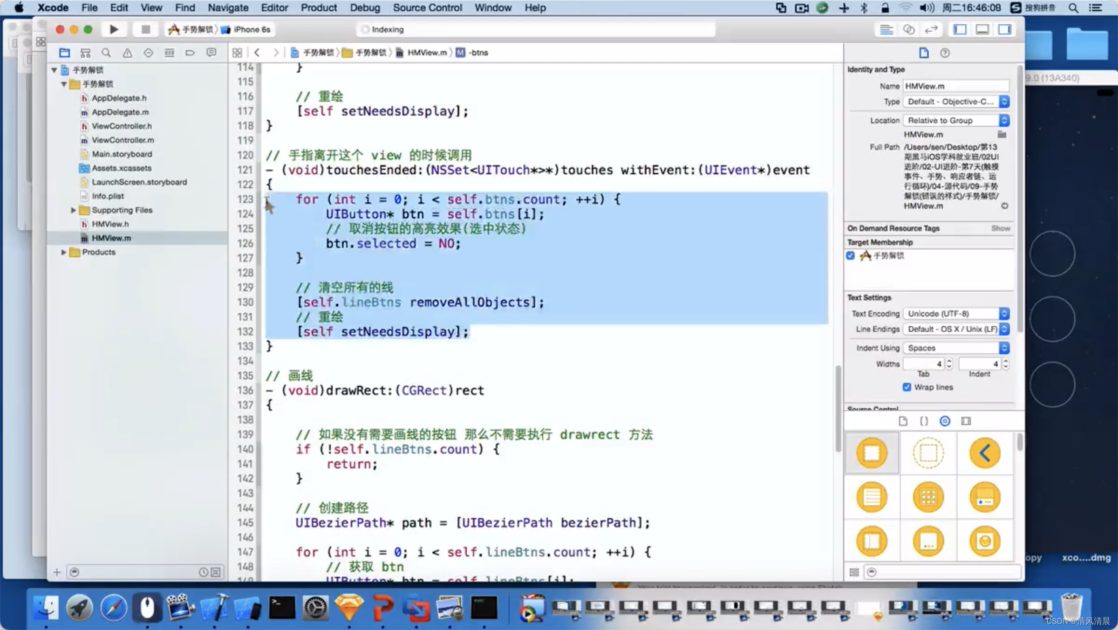Screen dimensions: 1118x630
Task: Toggle the Wrap lines checkbox
Action: click(x=907, y=387)
